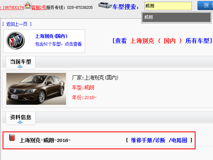Select the 威朗 suggestion in the search dropdown
Image resolution: width=213 pixels, height=160 pixels.
point(176,17)
